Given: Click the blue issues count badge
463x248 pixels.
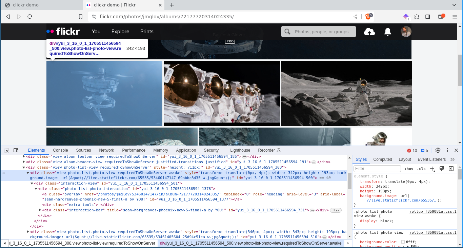Looking at the screenshot, I should [424, 150].
